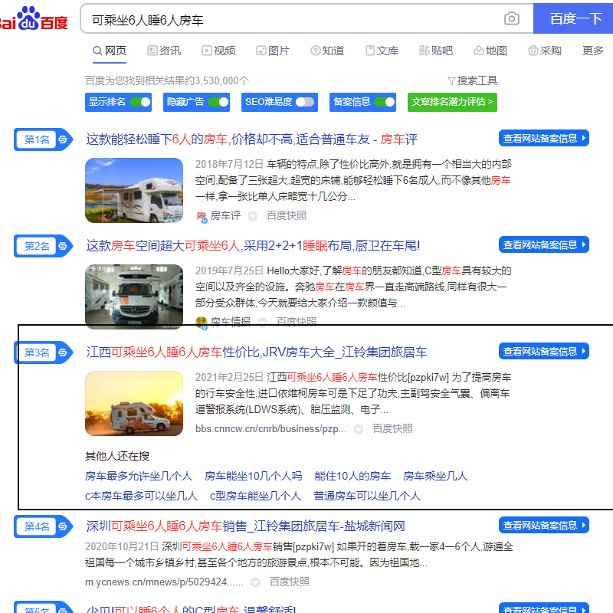Viewport: 613px width, 613px height.
Task: Click the swirl icon beside 第2名 badge
Action: coord(63,246)
